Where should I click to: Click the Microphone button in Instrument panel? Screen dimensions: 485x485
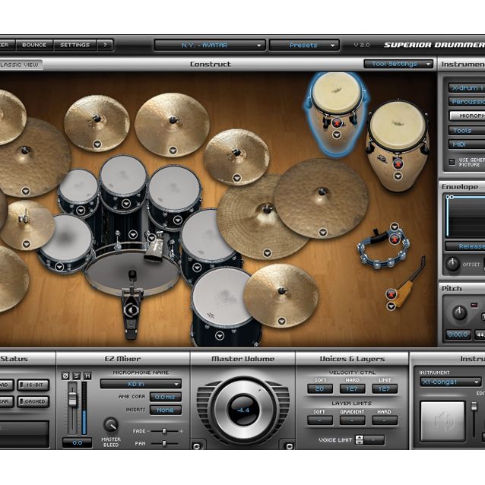click(x=467, y=116)
